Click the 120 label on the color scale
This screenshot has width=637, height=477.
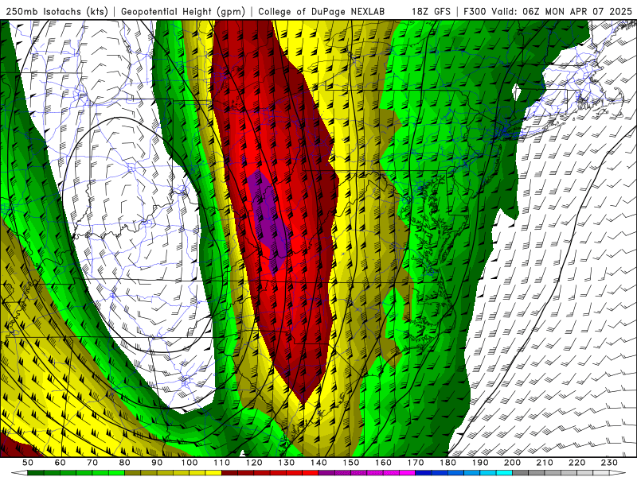tap(254, 463)
